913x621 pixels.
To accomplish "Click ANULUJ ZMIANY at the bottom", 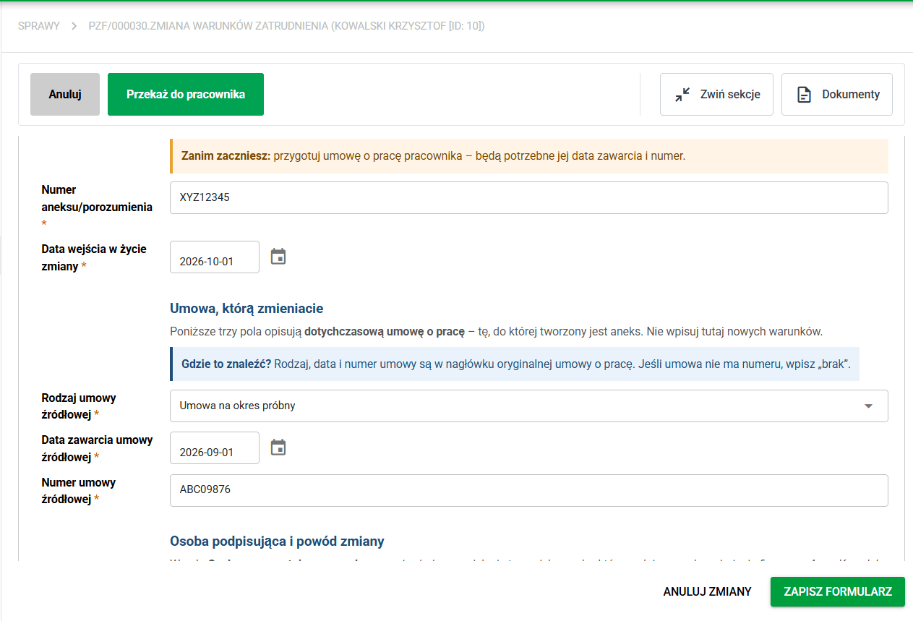I will pos(708,591).
